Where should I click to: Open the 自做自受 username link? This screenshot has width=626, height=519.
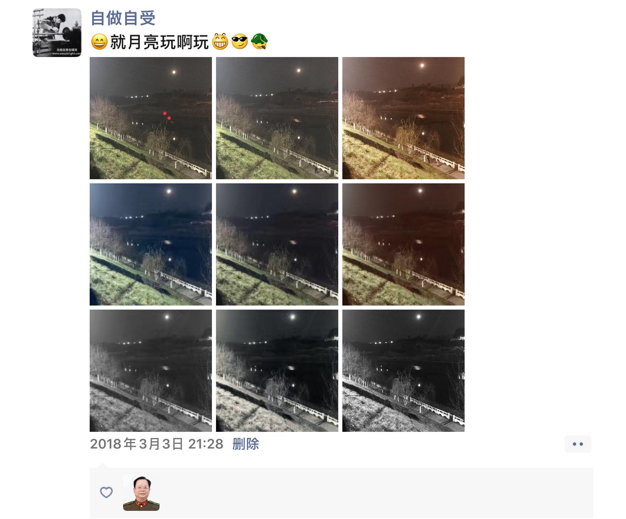123,18
